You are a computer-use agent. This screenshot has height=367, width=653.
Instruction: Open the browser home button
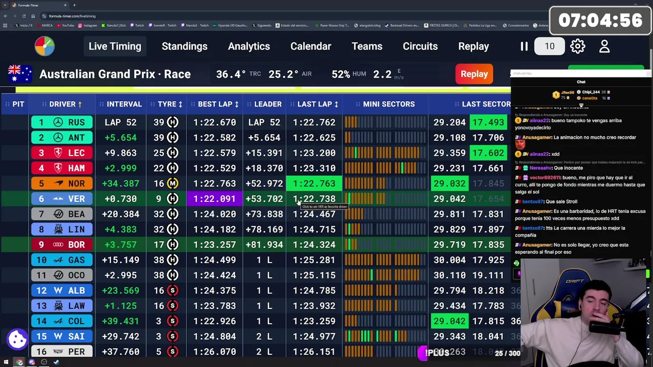(x=33, y=16)
